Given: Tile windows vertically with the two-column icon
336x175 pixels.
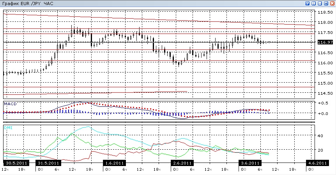Looking at the screenshot, I should [314, 3].
